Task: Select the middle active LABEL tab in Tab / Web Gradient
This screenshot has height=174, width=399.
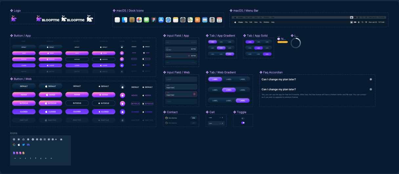Action: [229, 90]
